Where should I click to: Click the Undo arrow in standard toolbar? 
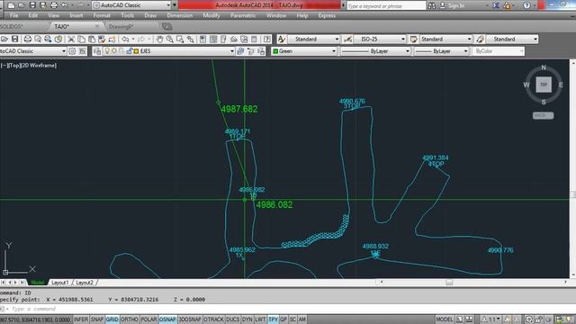125,39
